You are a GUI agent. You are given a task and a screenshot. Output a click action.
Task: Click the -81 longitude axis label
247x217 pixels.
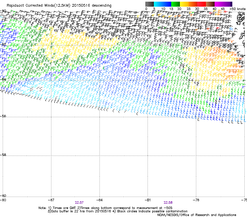148,200
